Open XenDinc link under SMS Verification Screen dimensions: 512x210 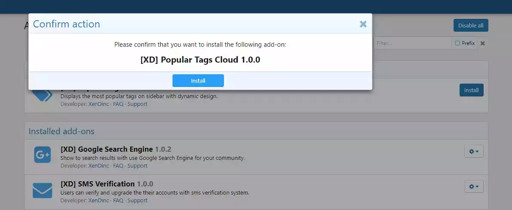pos(98,201)
